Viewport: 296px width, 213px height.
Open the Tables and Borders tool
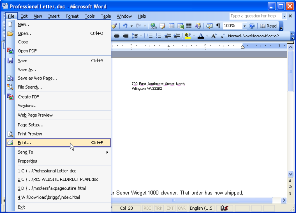point(162,26)
